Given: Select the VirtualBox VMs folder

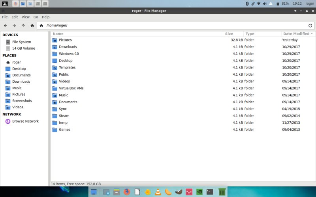Looking at the screenshot, I should [71, 88].
